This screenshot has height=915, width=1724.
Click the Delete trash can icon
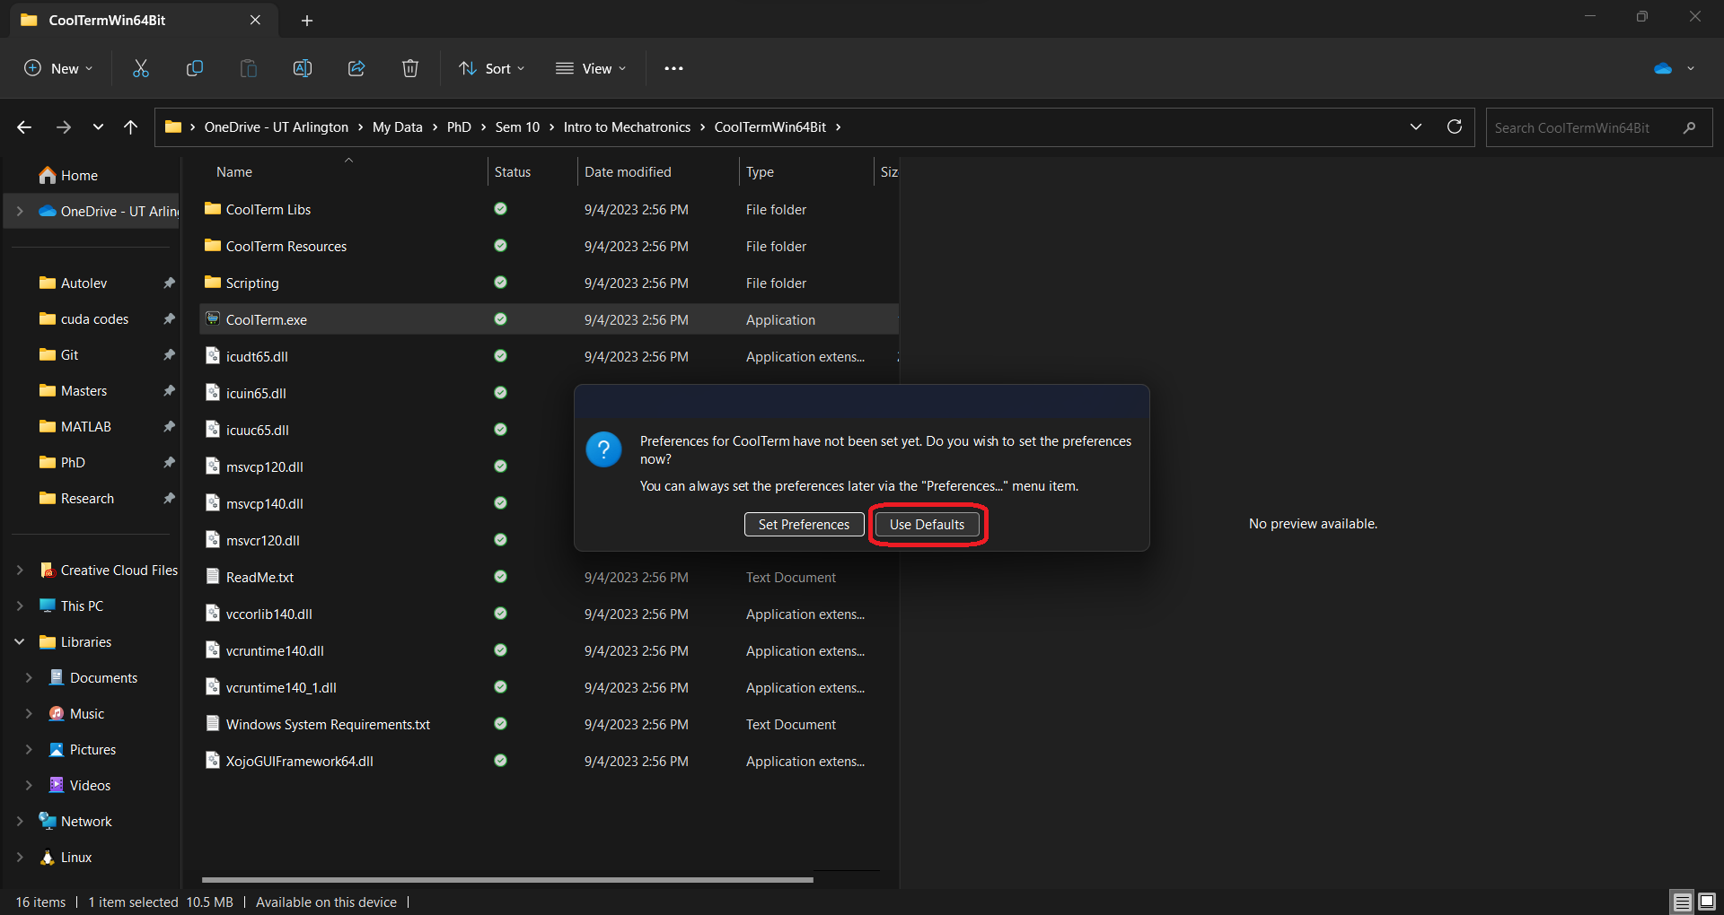pos(410,68)
